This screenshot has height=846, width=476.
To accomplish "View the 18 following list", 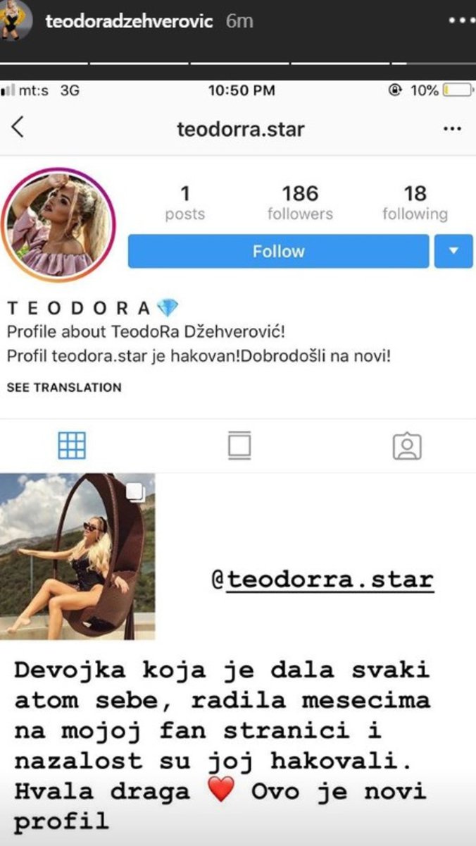I will pyautogui.click(x=415, y=203).
